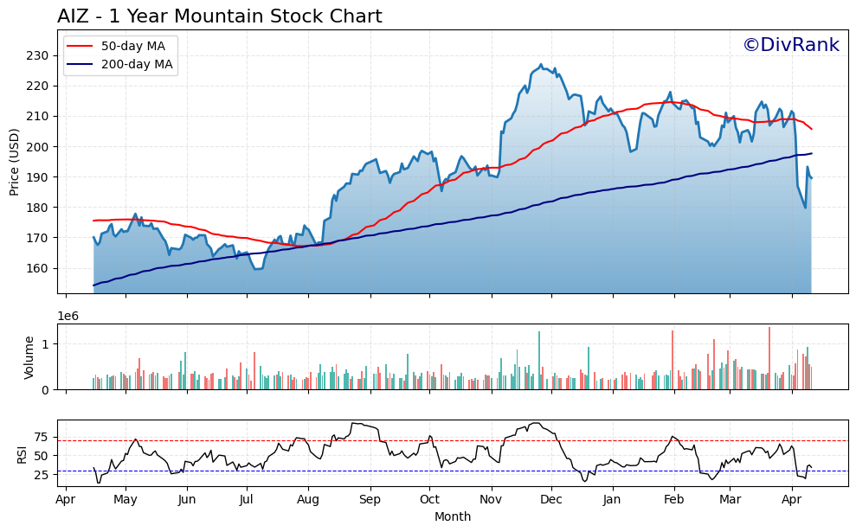
Task: Click the RSI axis label
Action: tap(23, 453)
